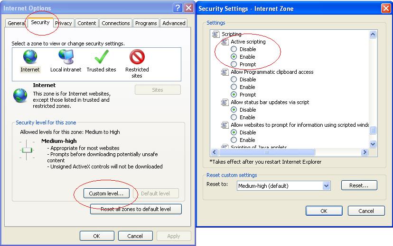The height and width of the screenshot is (246, 393).
Task: Choose the Trusted sites checkmark icon
Action: 101,58
